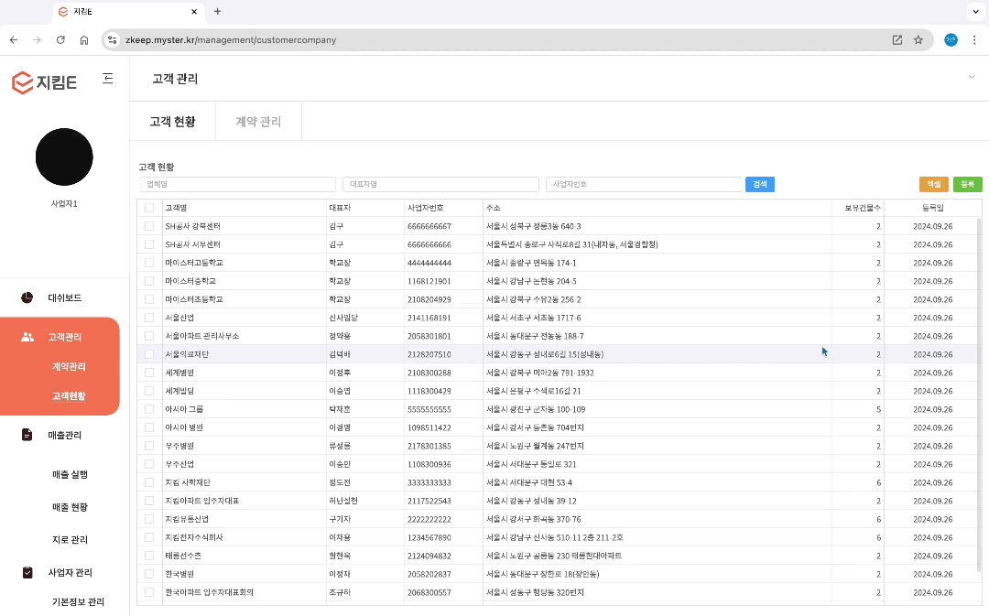Screen dimensions: 989x616
Task: Click the 고객관리 people icon in sidebar
Action: tap(27, 337)
